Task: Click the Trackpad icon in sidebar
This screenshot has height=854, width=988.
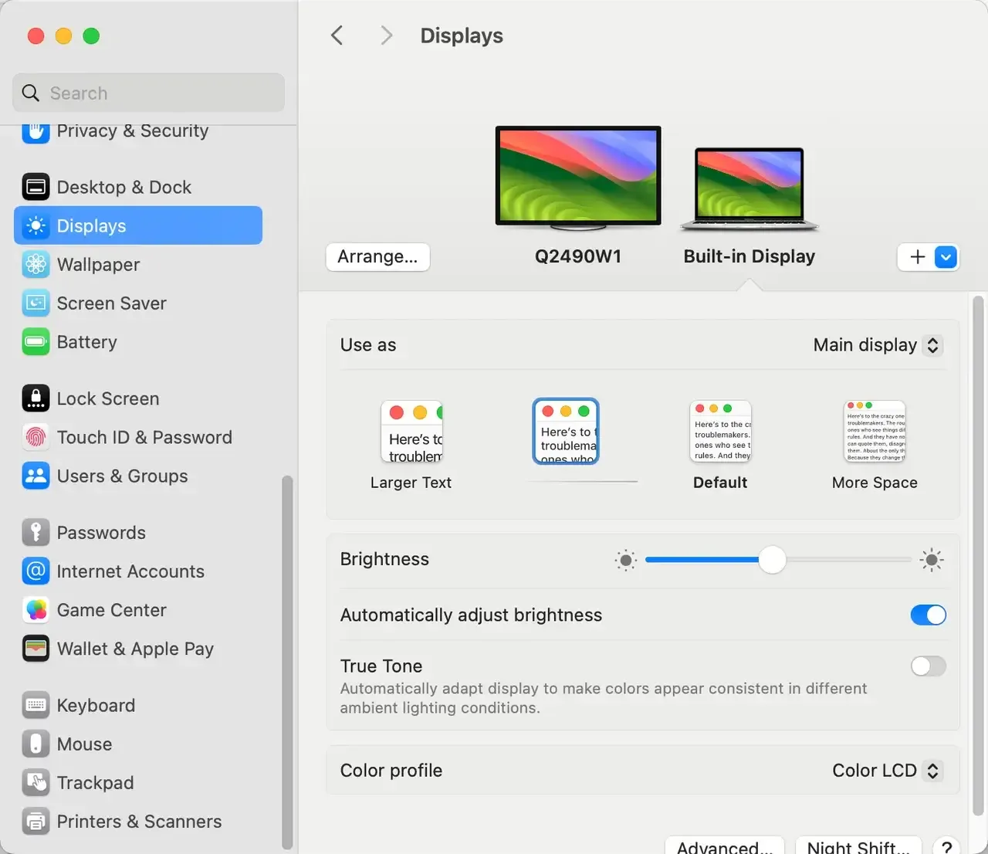Action: coord(36,782)
